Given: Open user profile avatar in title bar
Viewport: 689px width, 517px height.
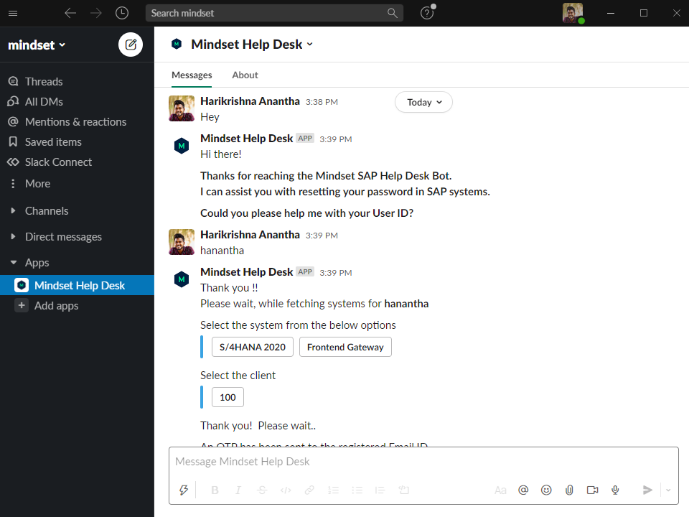Looking at the screenshot, I should click(x=573, y=13).
